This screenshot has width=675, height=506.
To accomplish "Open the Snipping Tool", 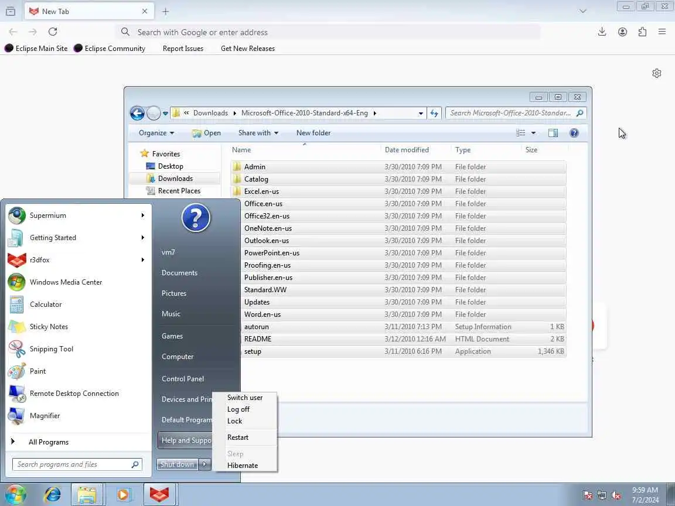I will pyautogui.click(x=79, y=349).
